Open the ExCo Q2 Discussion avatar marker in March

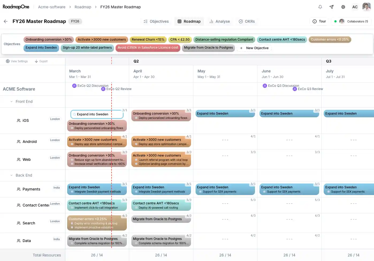[74, 85]
